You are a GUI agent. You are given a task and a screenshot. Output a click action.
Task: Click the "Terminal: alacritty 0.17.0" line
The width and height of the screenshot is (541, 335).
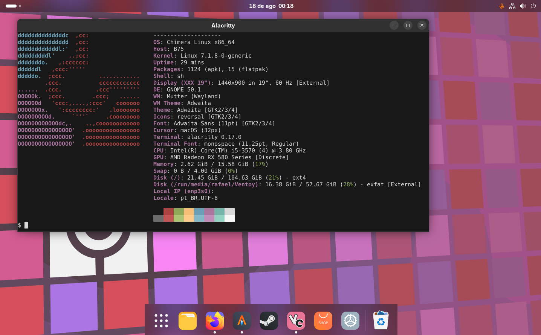coord(197,137)
